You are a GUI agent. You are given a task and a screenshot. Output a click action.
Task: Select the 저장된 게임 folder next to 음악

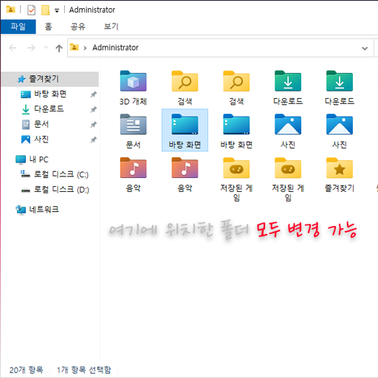[x=236, y=179]
